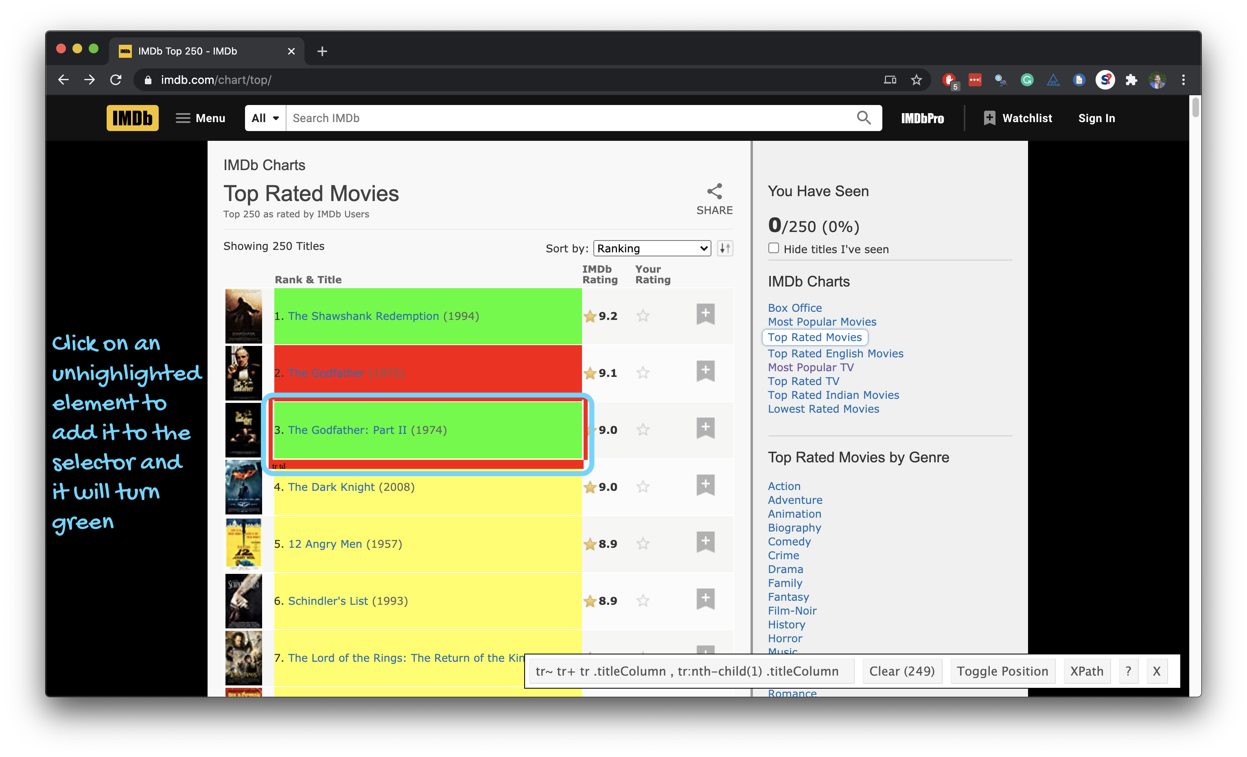
Task: Add The Shawshank Redemption to watchlist
Action: pyautogui.click(x=705, y=314)
